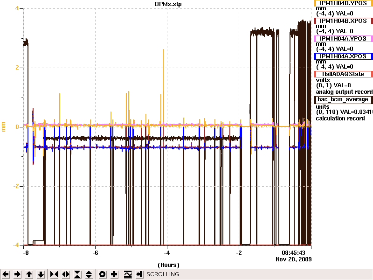Zoom in vertically on value axis

point(77,274)
